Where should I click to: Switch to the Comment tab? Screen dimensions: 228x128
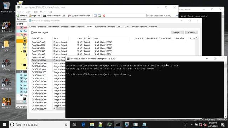point(153,27)
